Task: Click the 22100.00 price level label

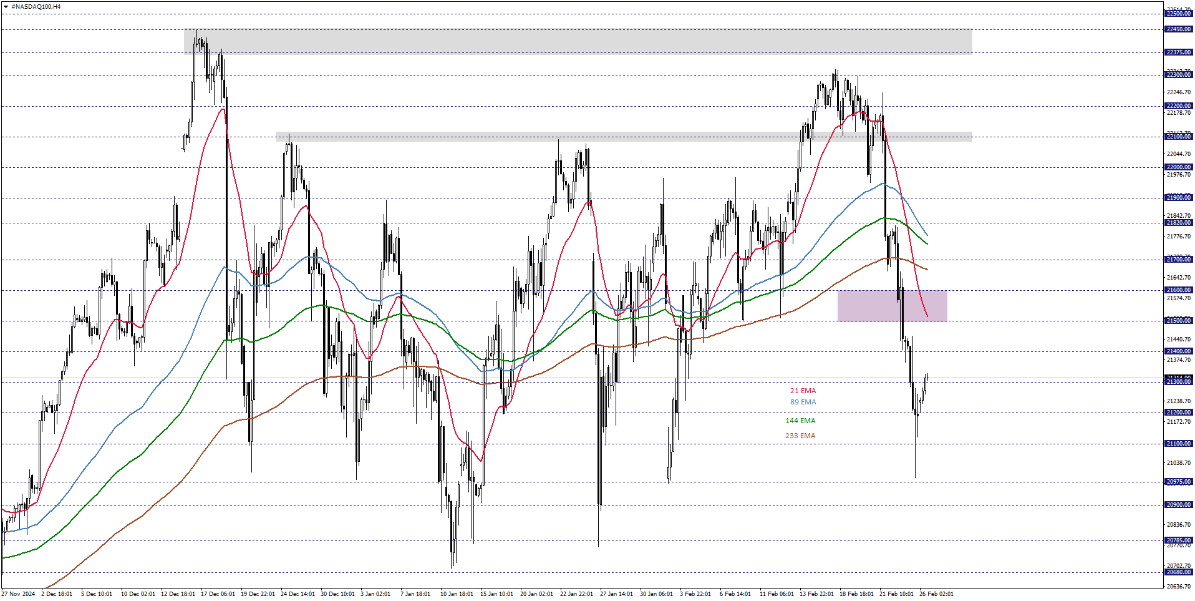Action: pos(1178,137)
